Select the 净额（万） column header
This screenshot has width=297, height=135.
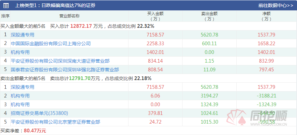[266, 16]
